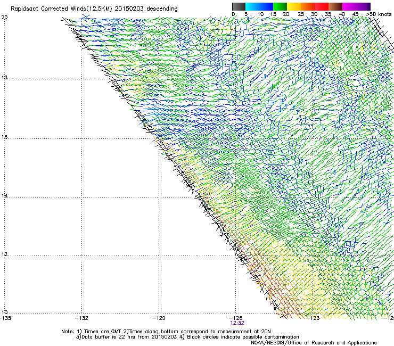The height and width of the screenshot is (346, 394).
Task: Click the 'NOAA/NESDIS/Office of Research and Applications' credit
Action: (314, 343)
